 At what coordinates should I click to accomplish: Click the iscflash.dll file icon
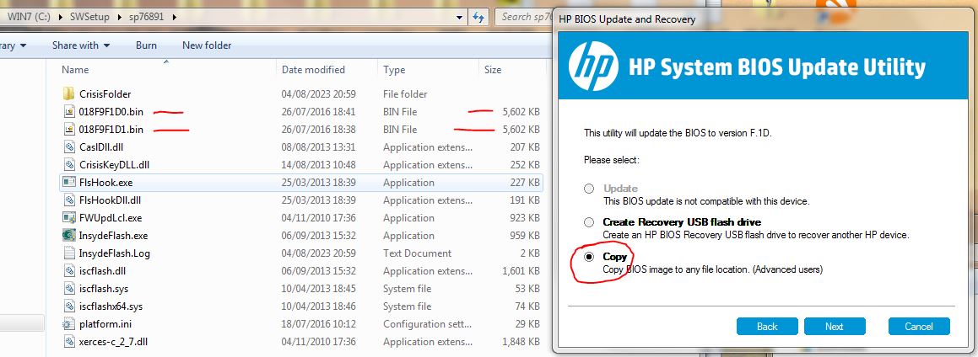(68, 271)
